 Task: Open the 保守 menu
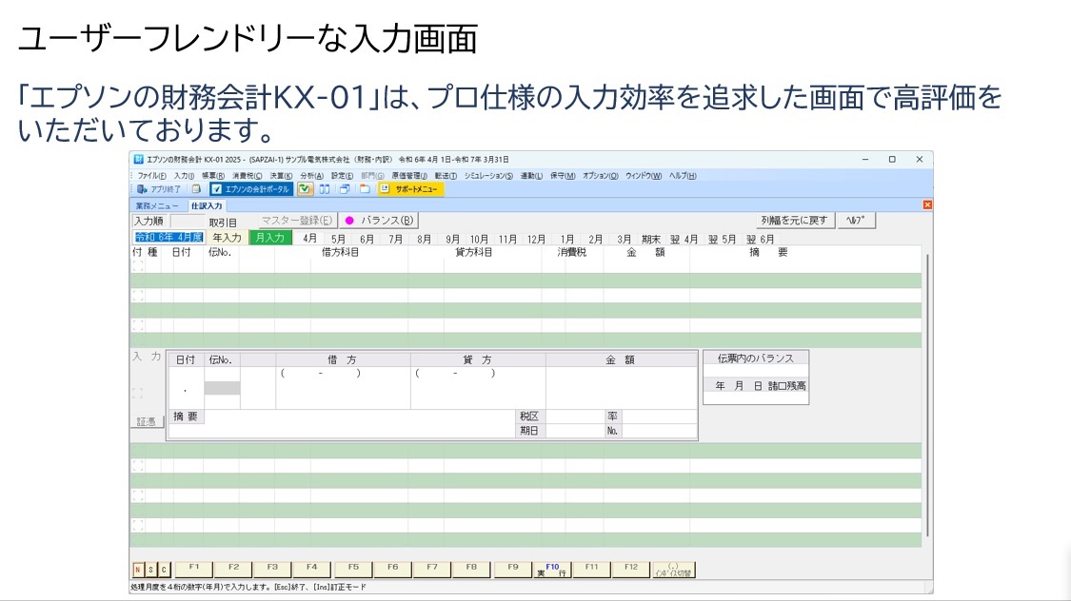563,176
